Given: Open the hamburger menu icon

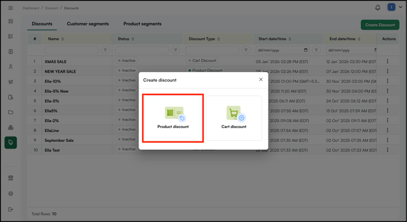Looking at the screenshot, I should pos(11,8).
